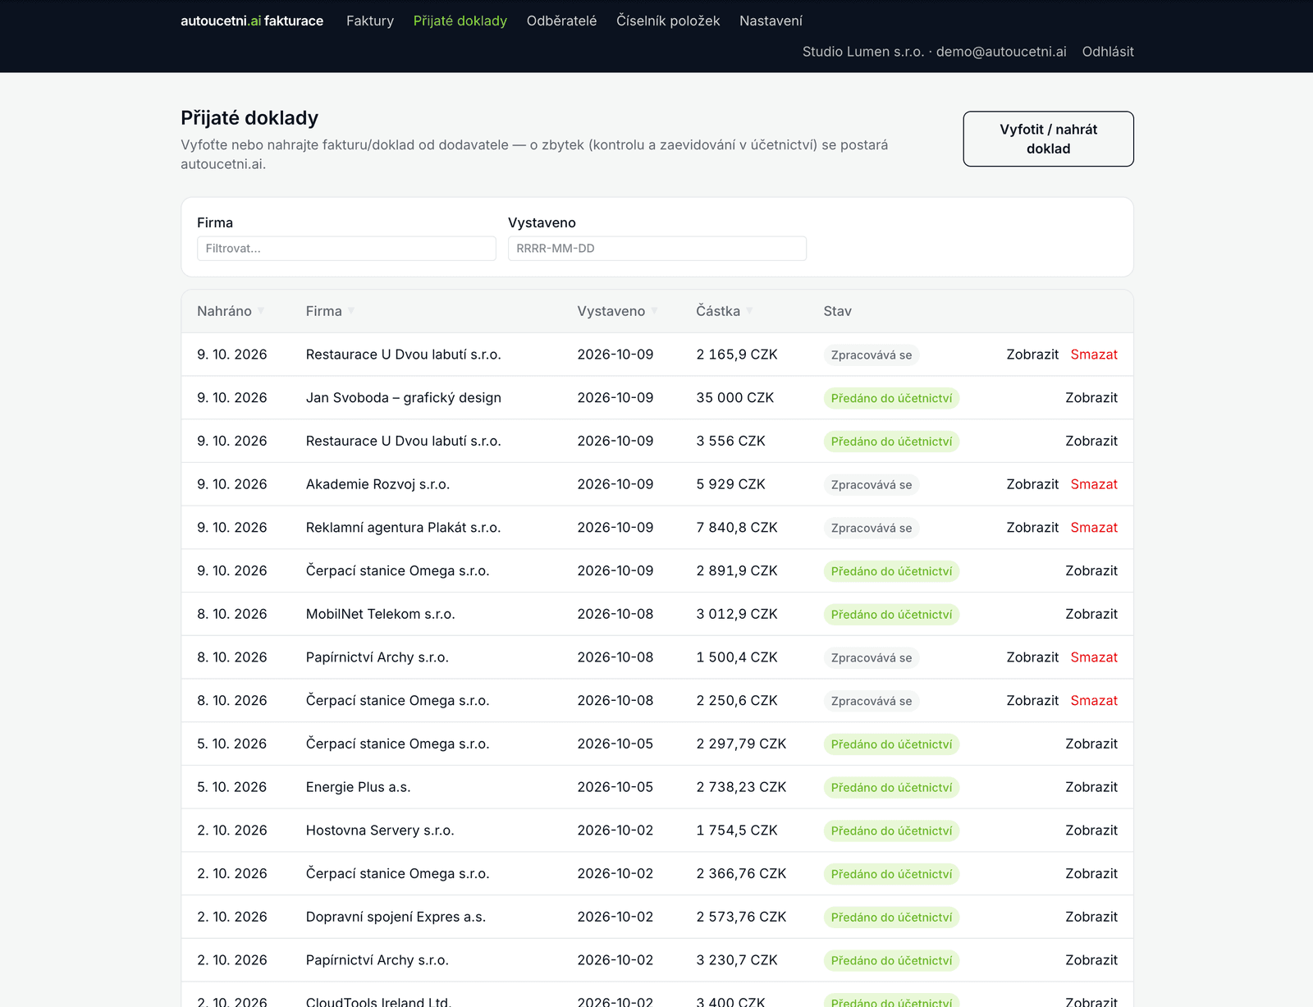
Task: Open the Přijaté doklady tab
Action: tap(460, 21)
